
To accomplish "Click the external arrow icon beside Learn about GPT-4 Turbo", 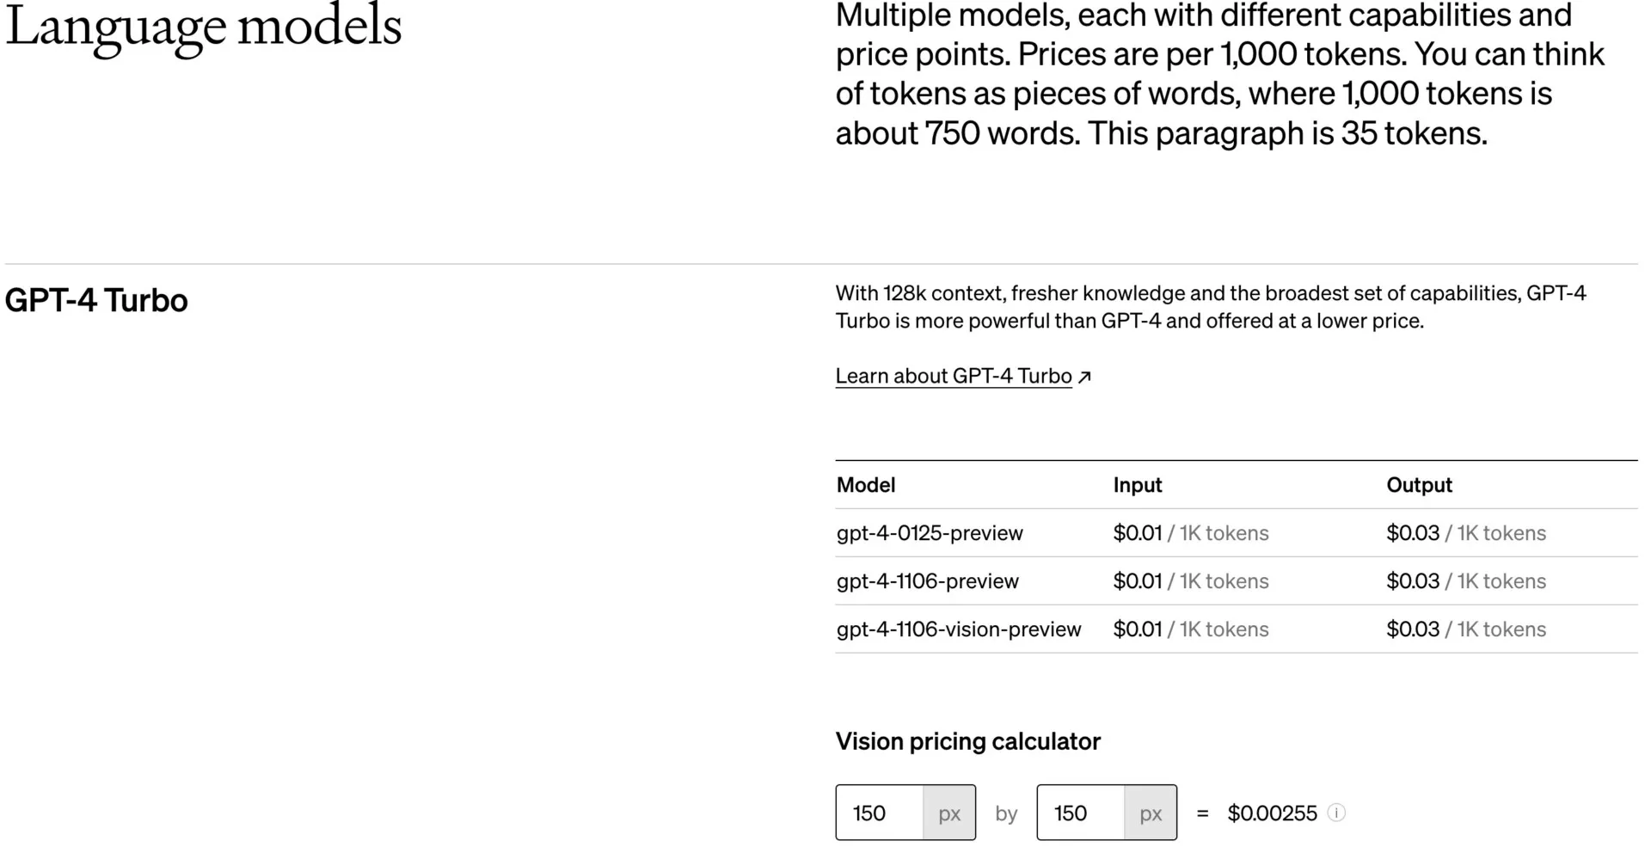I will tap(1084, 377).
